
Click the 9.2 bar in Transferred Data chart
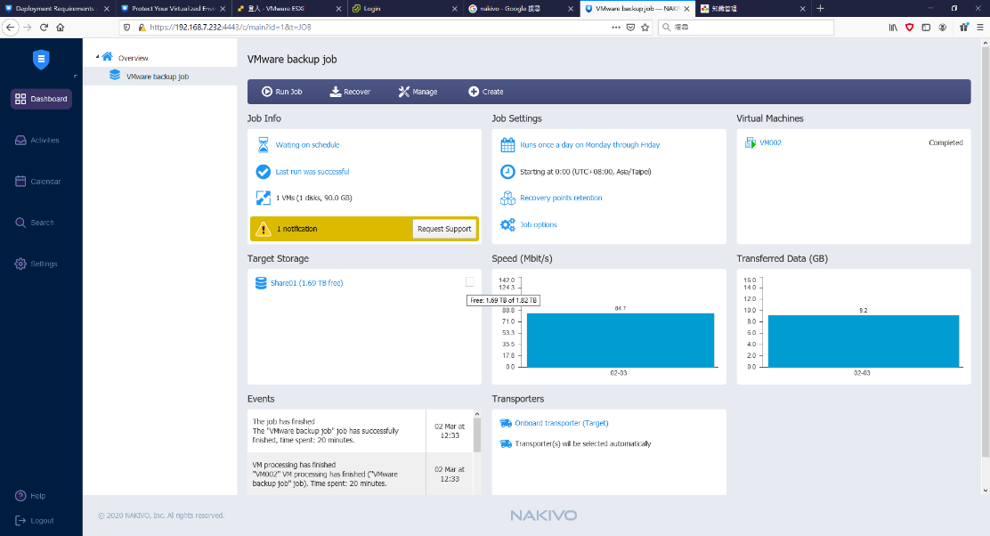(x=863, y=341)
